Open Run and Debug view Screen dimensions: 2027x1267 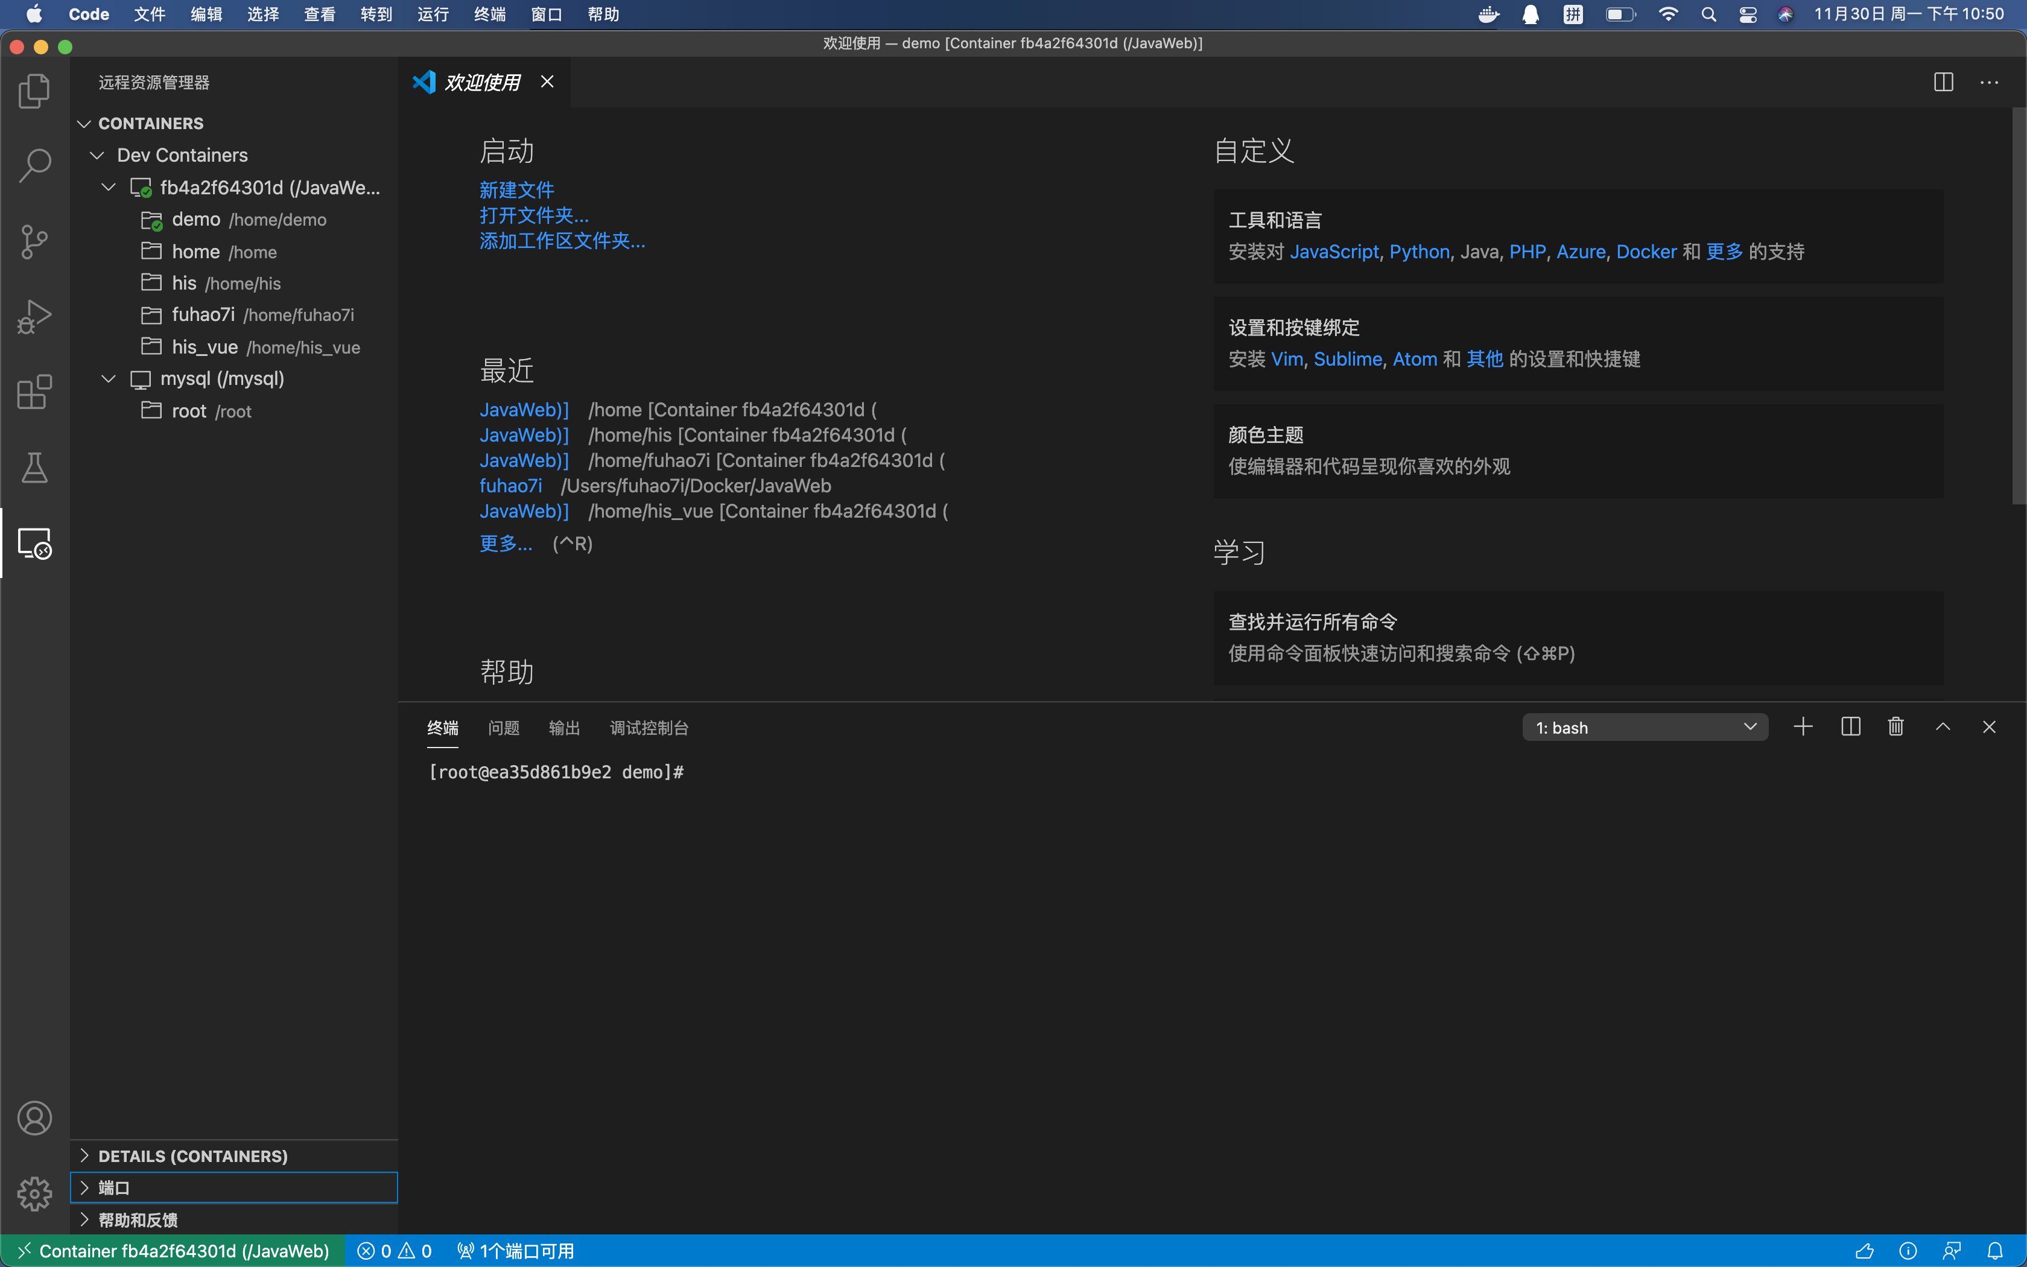pyautogui.click(x=34, y=317)
